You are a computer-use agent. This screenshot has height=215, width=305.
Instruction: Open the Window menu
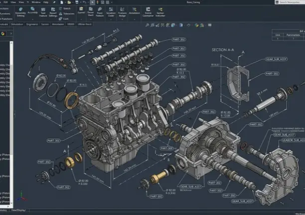(36, 2)
